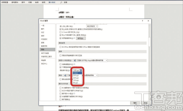Click scroll-down arrow of options pane

coord(149,99)
